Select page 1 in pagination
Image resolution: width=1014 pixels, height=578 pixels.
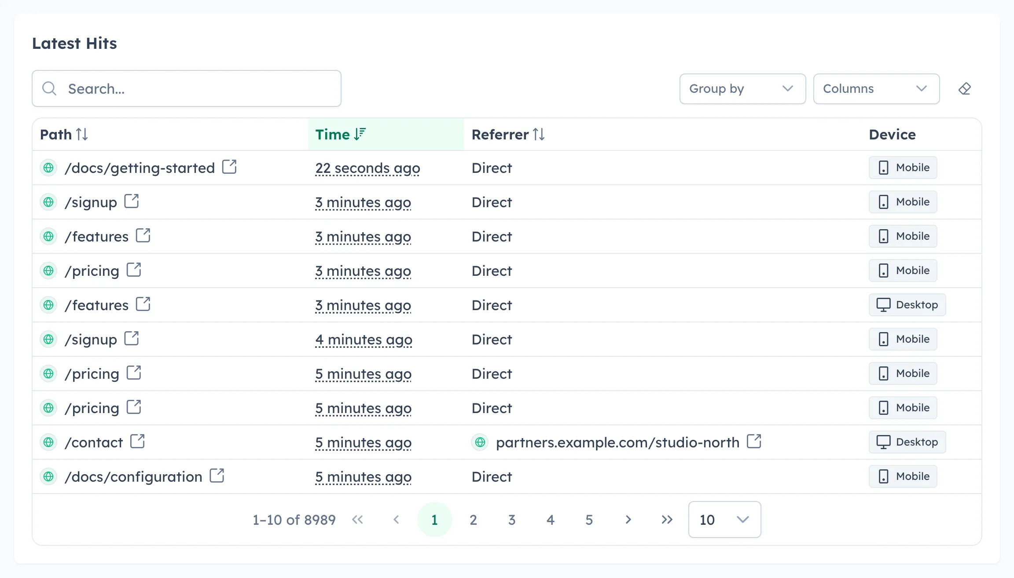coord(434,519)
